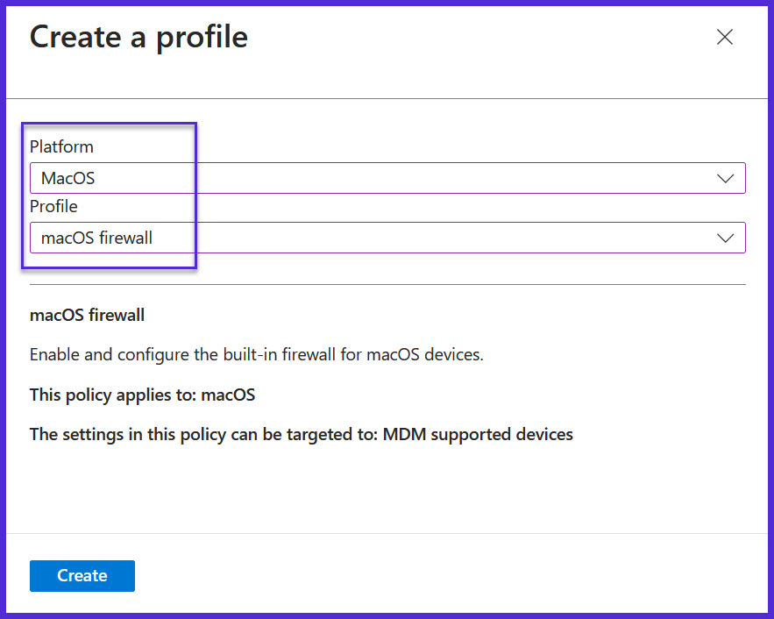Click the blue Create button
774x619 pixels.
(82, 575)
